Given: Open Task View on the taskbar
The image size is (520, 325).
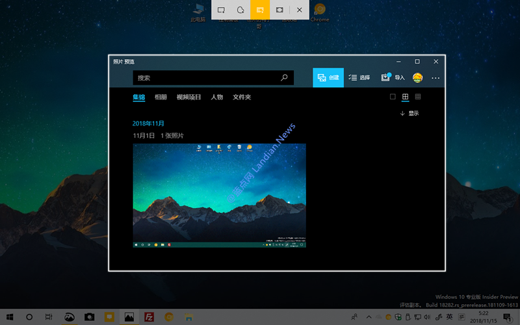Looking at the screenshot, I should [49, 317].
